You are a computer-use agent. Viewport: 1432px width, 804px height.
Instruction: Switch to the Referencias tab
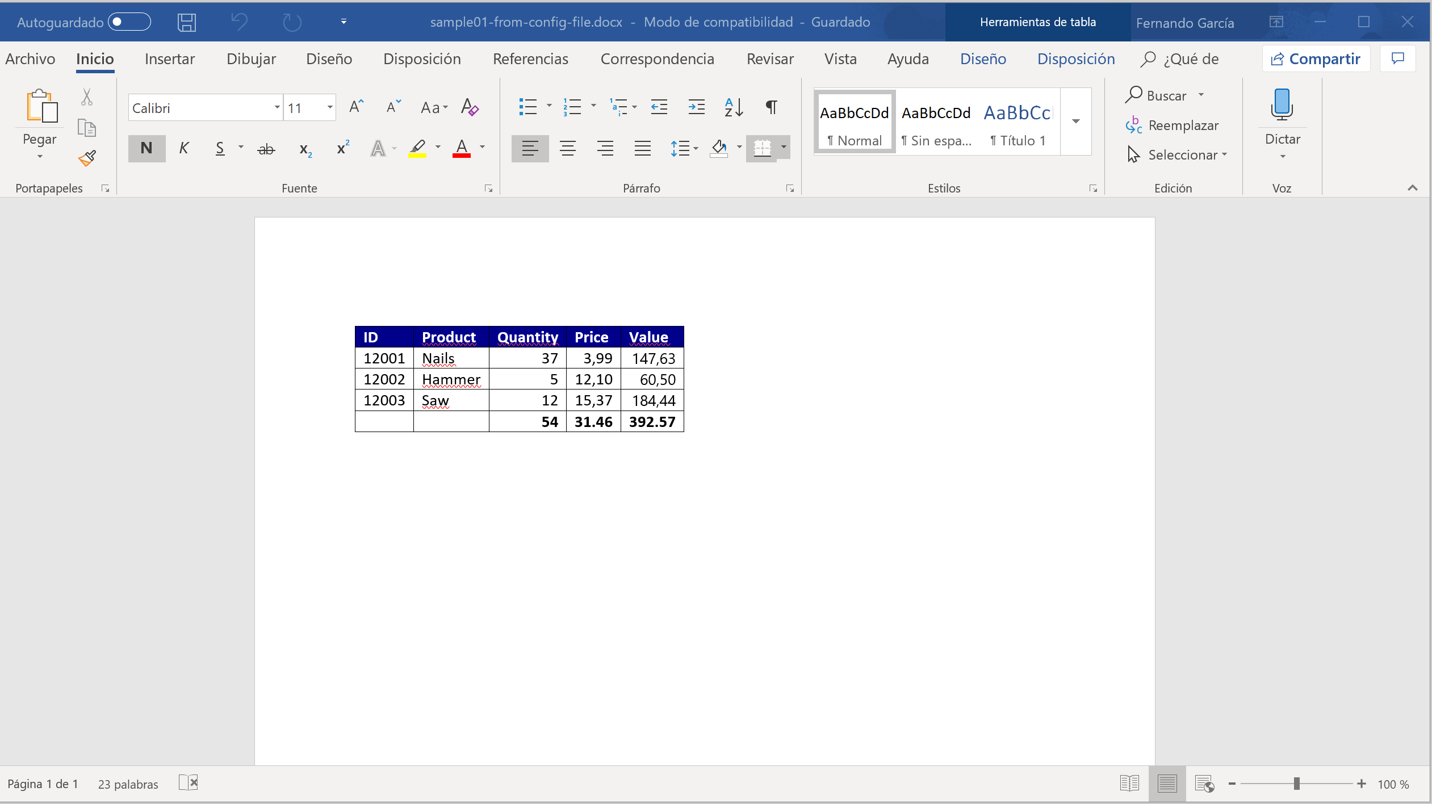530,59
